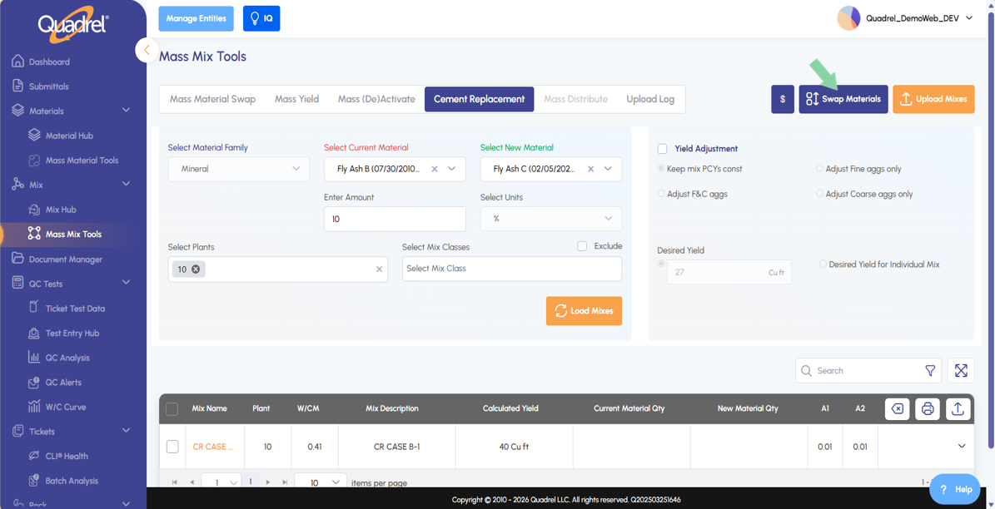Click the Materials layers icon in sidebar
This screenshot has height=509, width=995.
[x=17, y=111]
